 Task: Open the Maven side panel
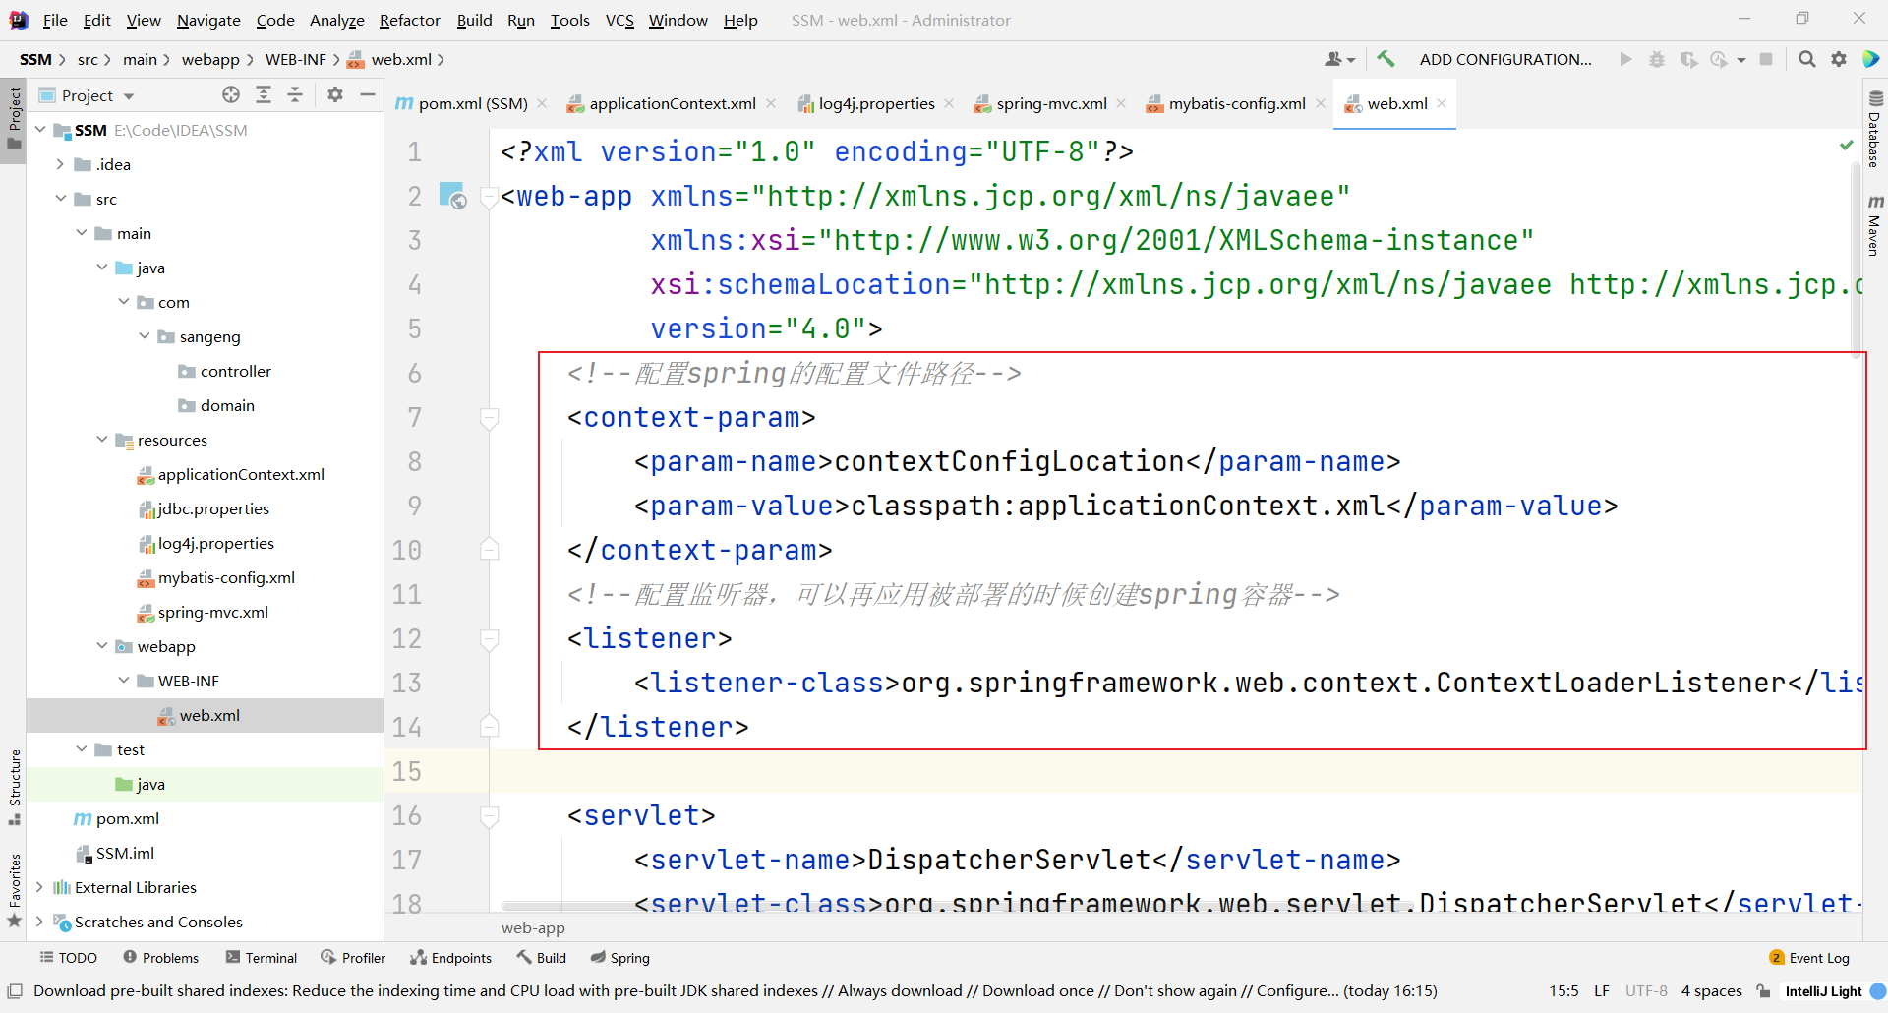(x=1875, y=225)
